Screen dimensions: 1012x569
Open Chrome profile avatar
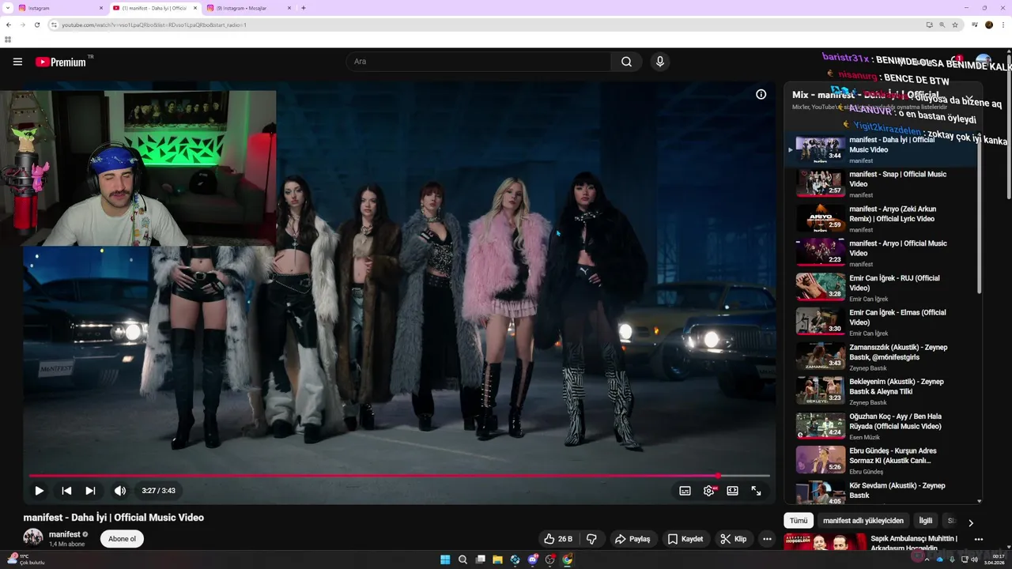988,24
